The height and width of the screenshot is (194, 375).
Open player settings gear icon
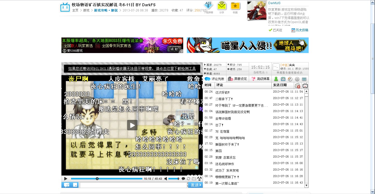(x=297, y=79)
